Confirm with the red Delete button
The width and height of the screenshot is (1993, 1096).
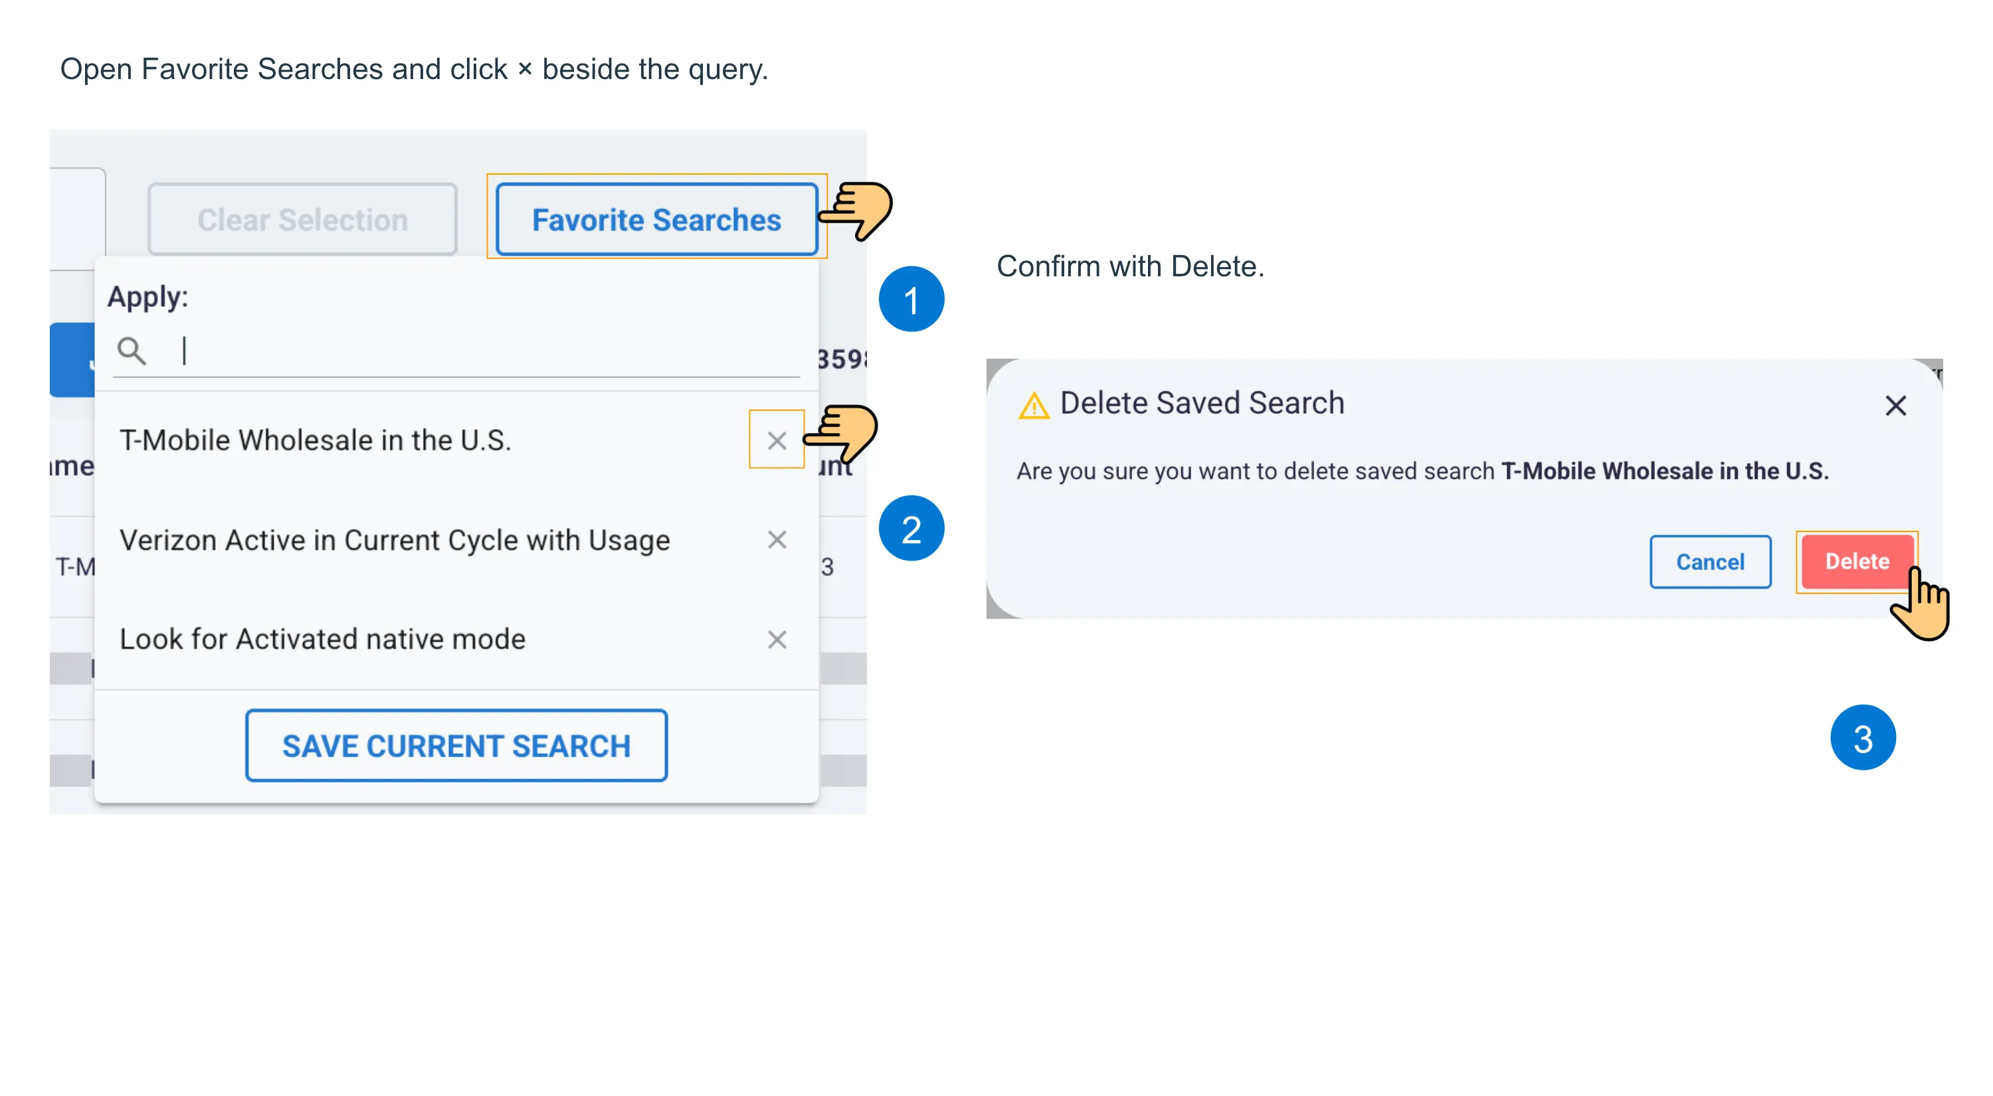coord(1857,561)
